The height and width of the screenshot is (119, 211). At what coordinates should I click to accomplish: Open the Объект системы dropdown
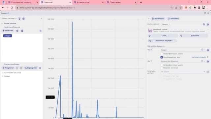pos(9,19)
